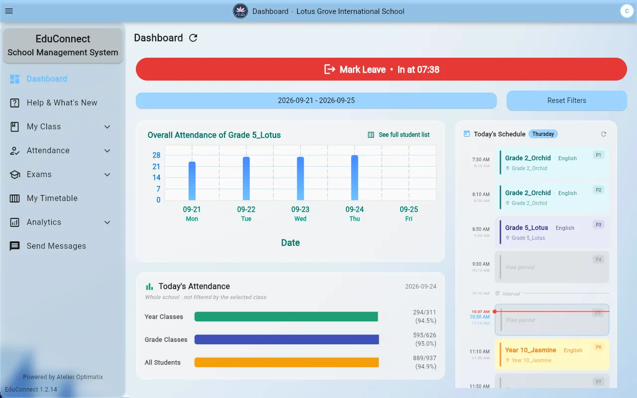
Task: Go to Dashboard in the sidebar
Action: tap(63, 79)
